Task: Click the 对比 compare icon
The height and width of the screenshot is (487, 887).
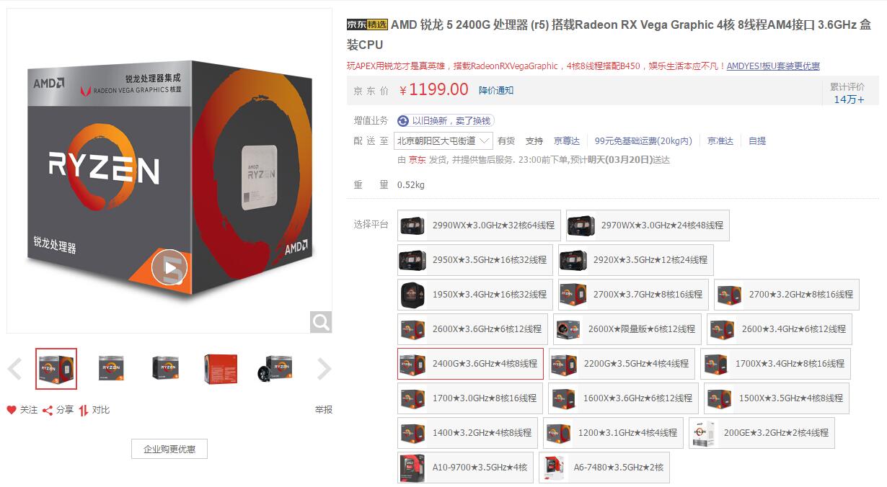Action: coord(84,410)
